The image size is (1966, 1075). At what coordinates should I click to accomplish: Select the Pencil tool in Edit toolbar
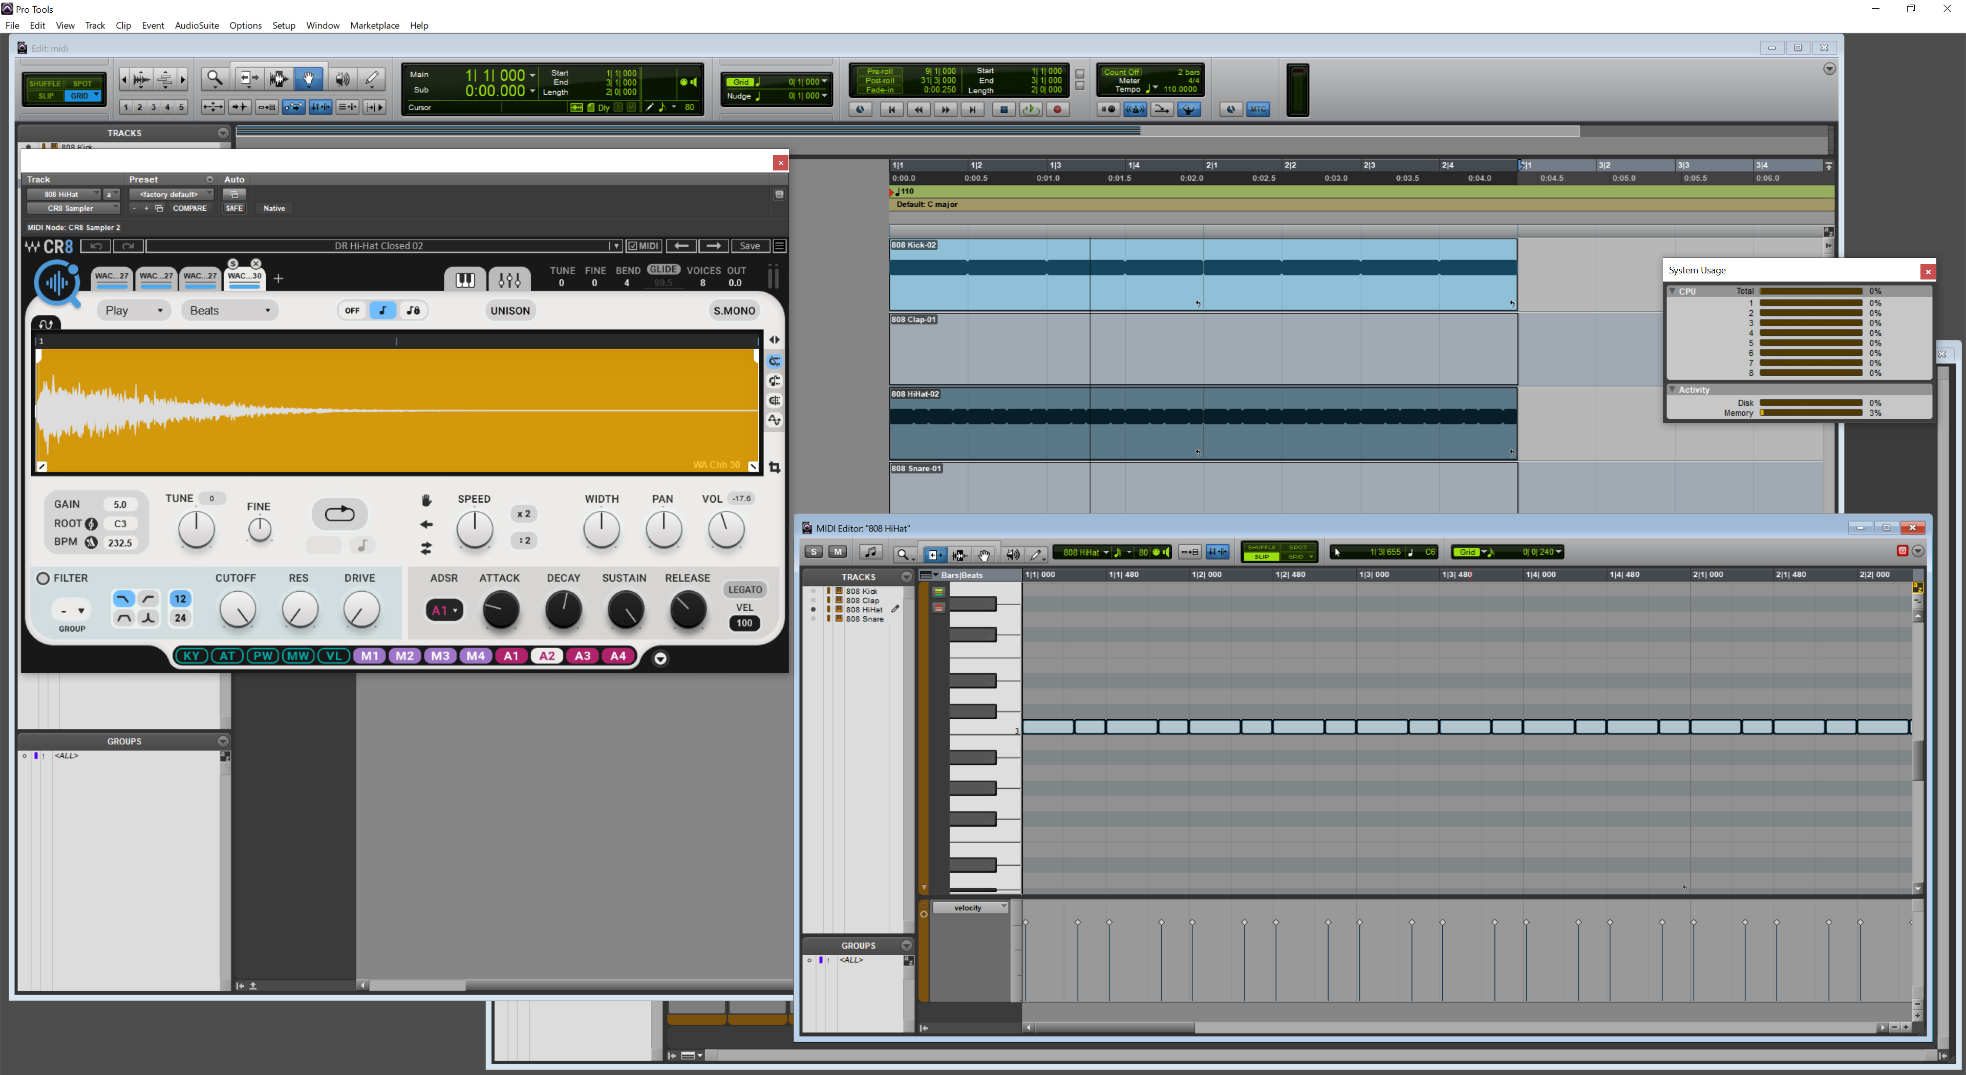[x=372, y=79]
